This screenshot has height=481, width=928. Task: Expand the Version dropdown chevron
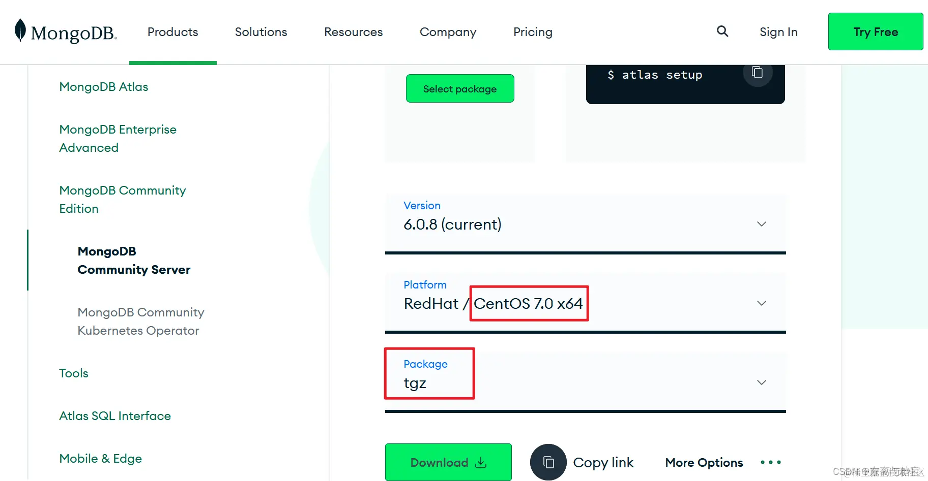coord(762,224)
